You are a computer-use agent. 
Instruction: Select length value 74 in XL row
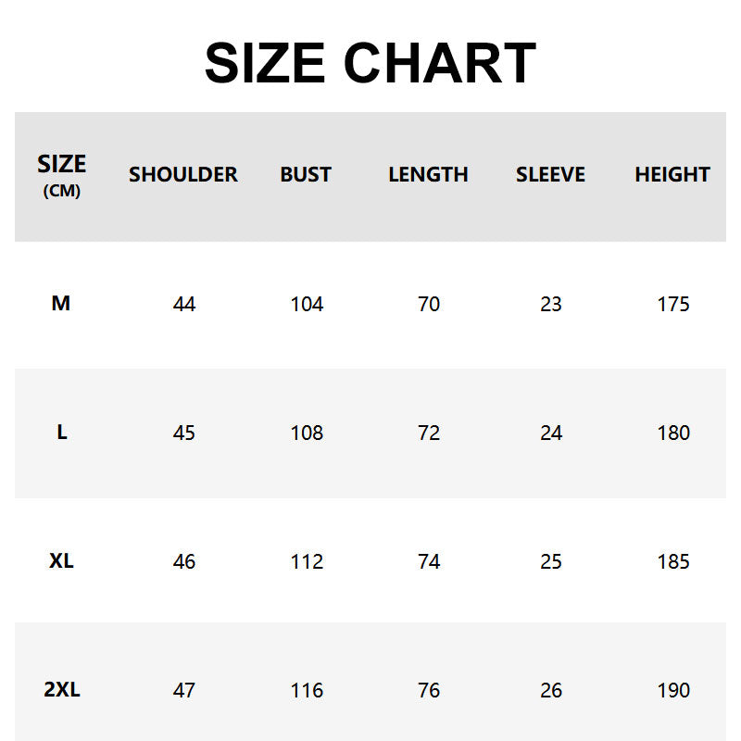click(429, 561)
